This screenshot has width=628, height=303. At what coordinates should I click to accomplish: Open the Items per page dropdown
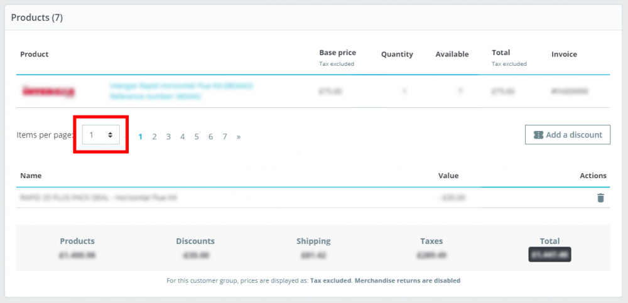101,135
